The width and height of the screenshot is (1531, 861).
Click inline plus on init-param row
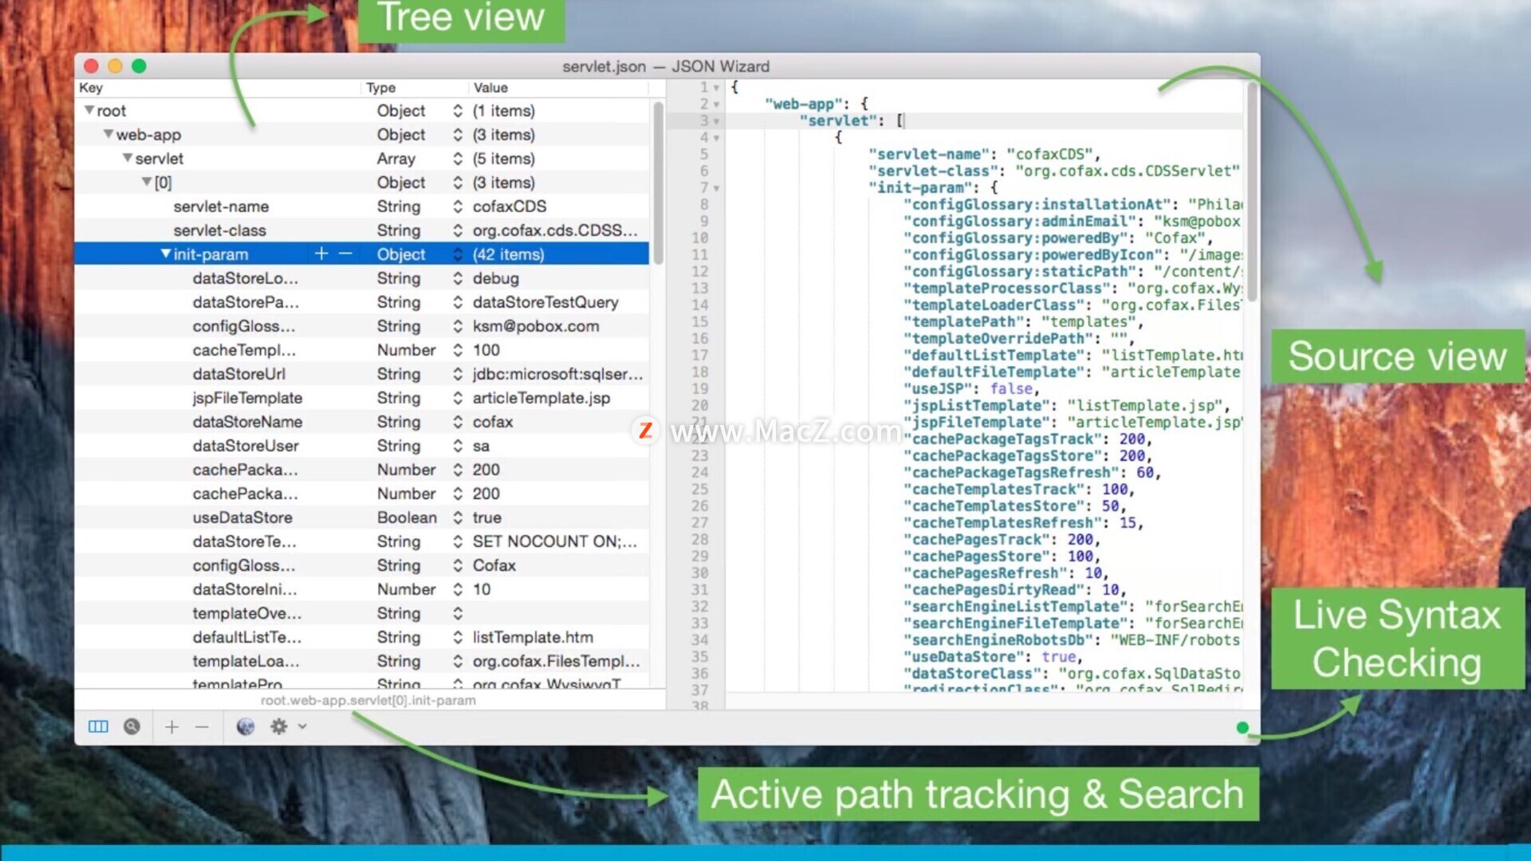pyautogui.click(x=321, y=254)
